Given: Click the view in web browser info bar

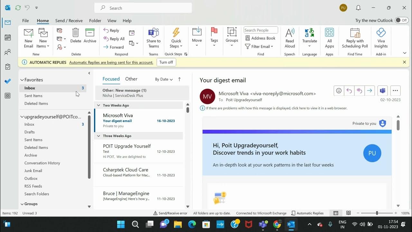Looking at the screenshot, I should [274, 108].
